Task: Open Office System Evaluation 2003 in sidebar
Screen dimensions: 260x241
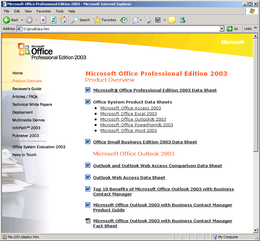Action: tap(39, 147)
